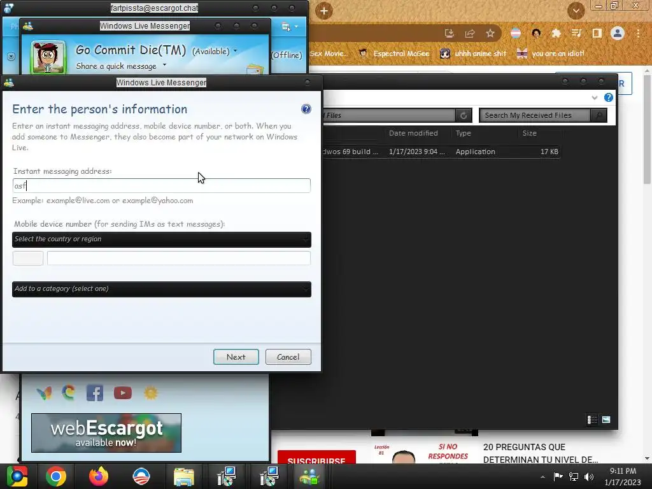This screenshot has width=652, height=489.
Task: Sort by Date modified column
Action: [413, 133]
